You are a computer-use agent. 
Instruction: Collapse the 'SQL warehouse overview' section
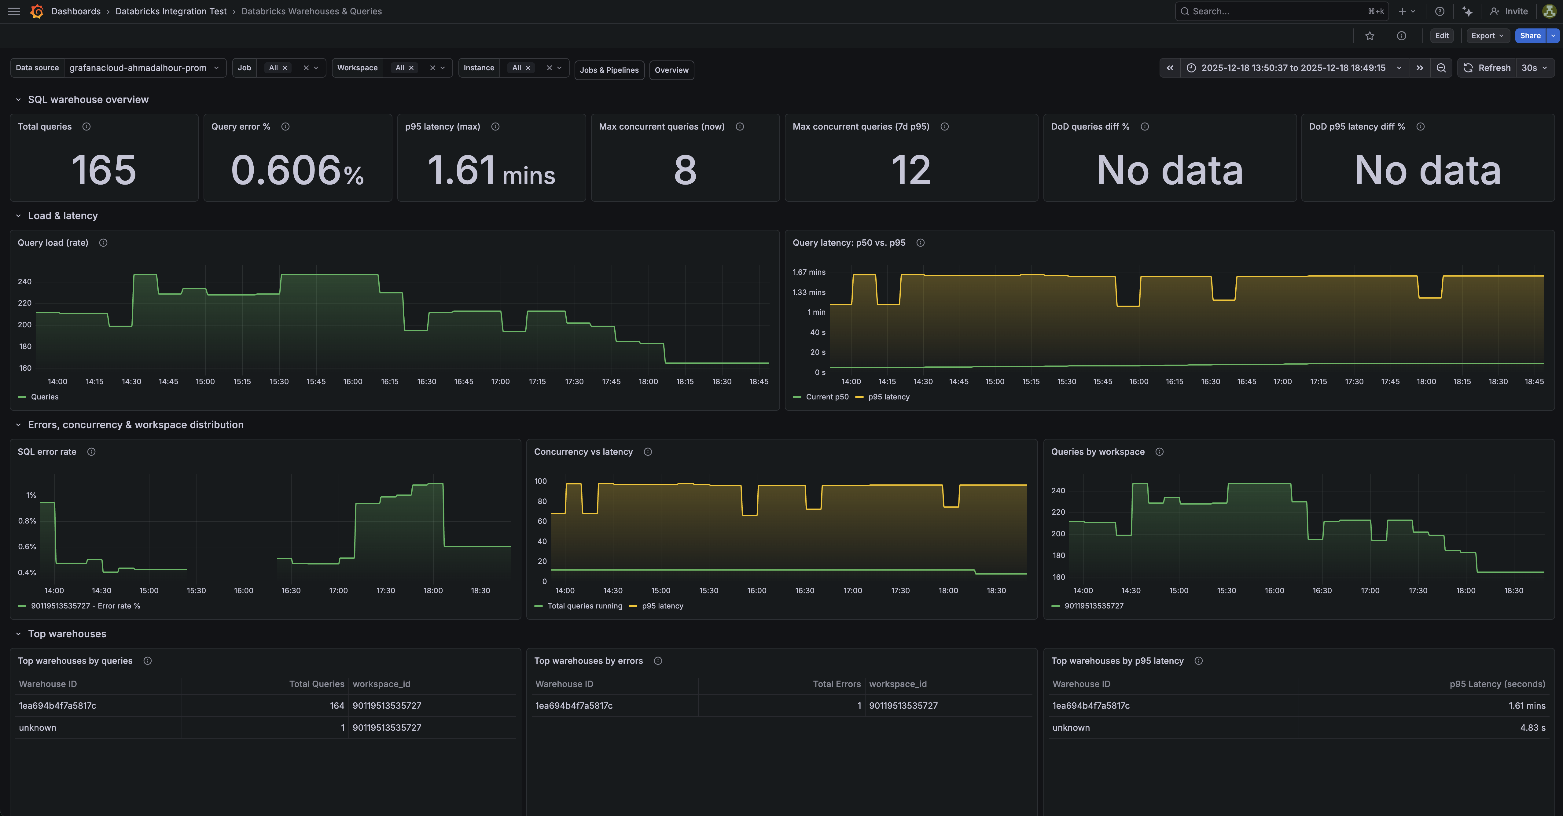pos(18,99)
